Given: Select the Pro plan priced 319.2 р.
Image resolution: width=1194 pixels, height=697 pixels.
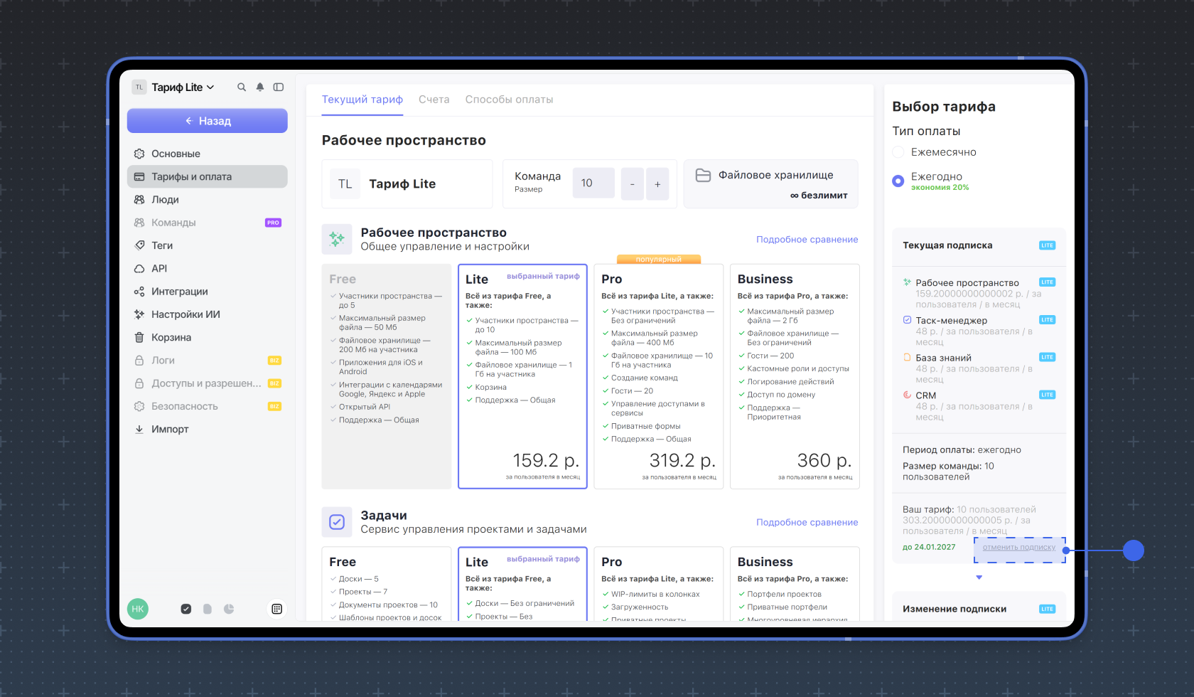Looking at the screenshot, I should [659, 376].
